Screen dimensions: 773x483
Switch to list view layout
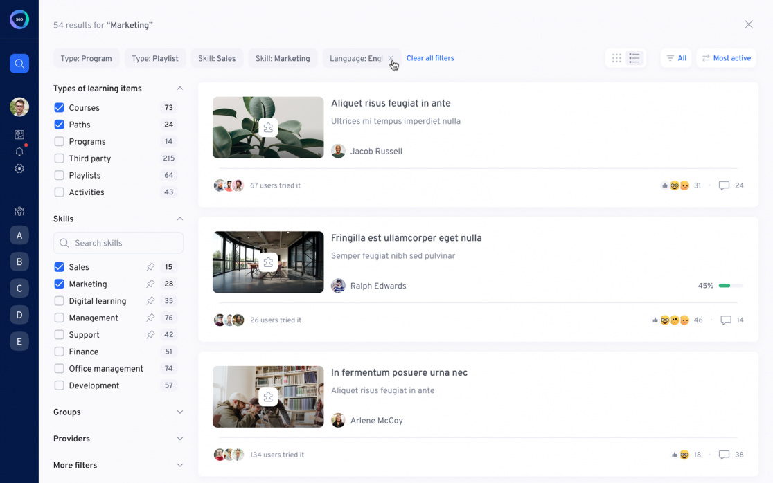[x=634, y=59]
